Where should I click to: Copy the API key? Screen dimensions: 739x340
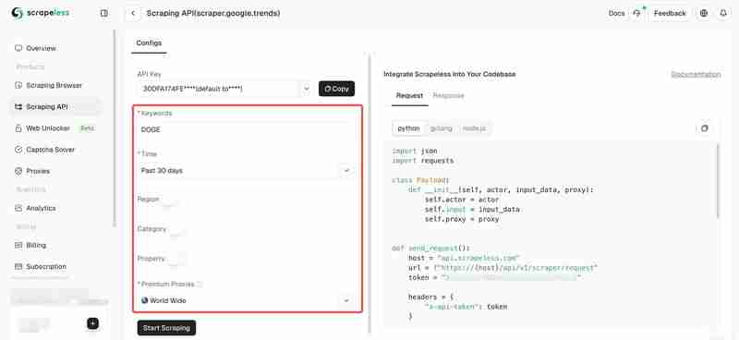[x=336, y=89]
